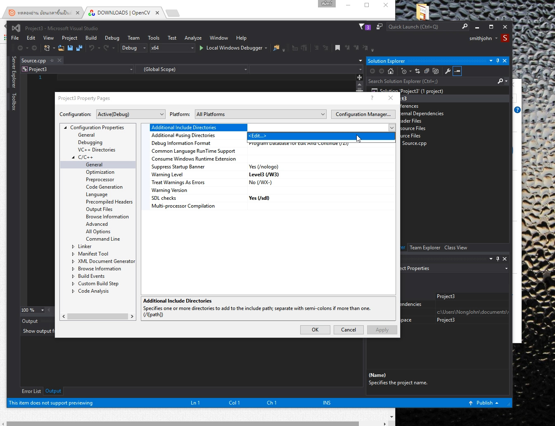Save all files with the Save All icon
555x426 pixels.
78,48
